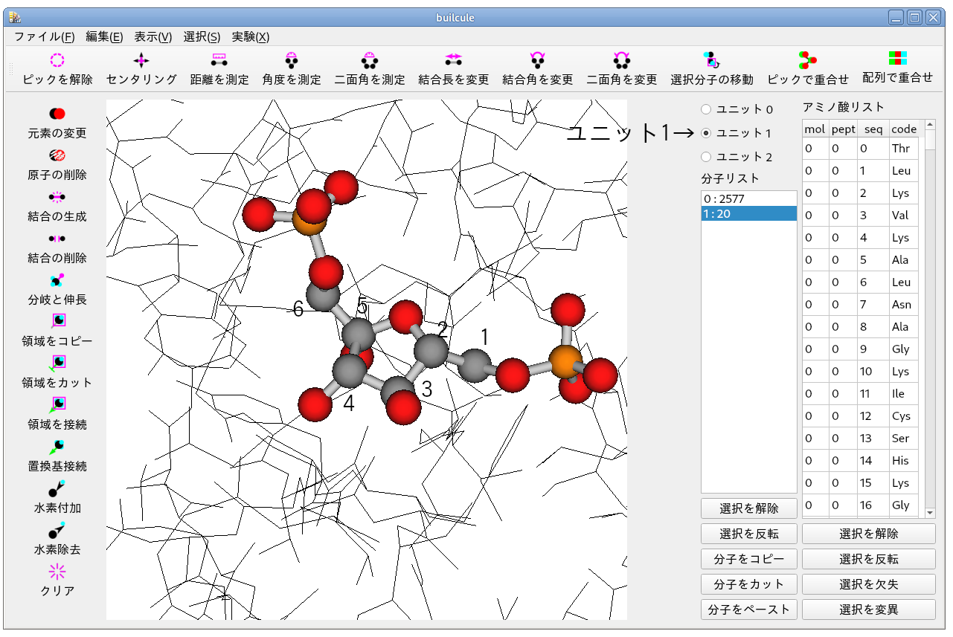Select the ユニット 1 radio button
Screen dimensions: 953x637
click(706, 133)
